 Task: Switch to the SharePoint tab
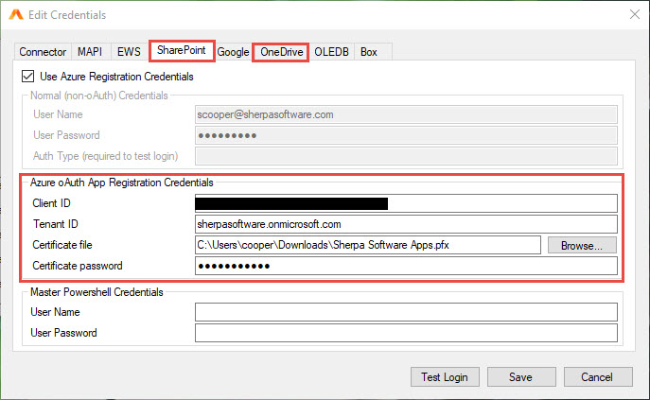pyautogui.click(x=181, y=51)
